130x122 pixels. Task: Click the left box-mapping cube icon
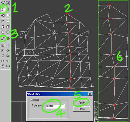(3, 27)
